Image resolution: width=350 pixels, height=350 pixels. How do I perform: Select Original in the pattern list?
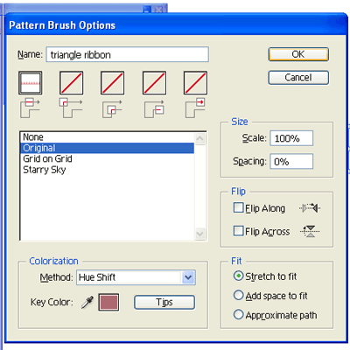coord(107,148)
